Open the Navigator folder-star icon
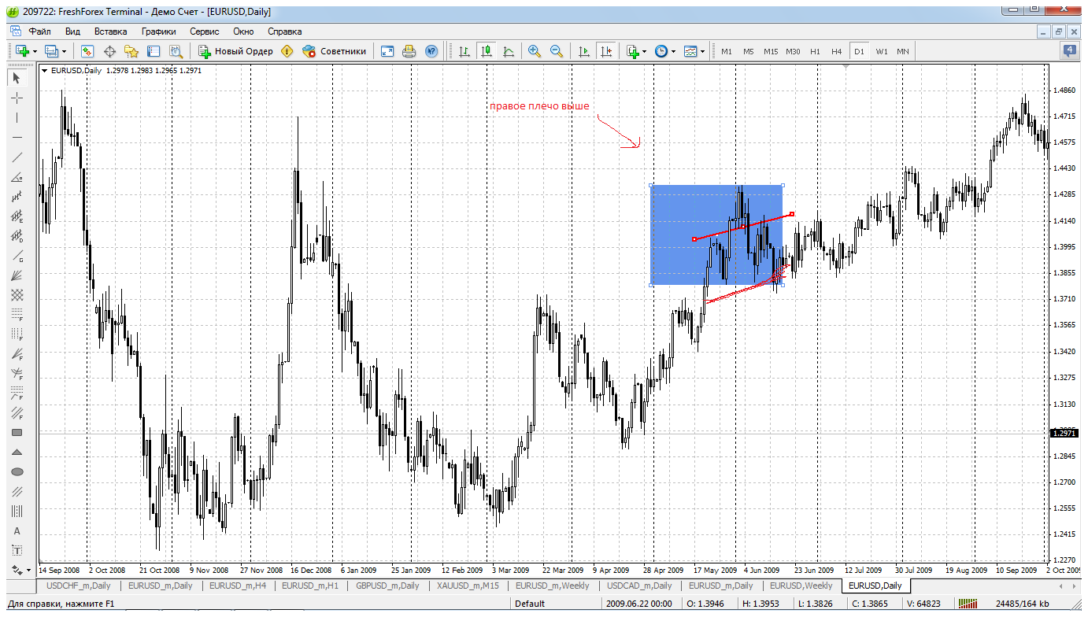 tap(131, 51)
